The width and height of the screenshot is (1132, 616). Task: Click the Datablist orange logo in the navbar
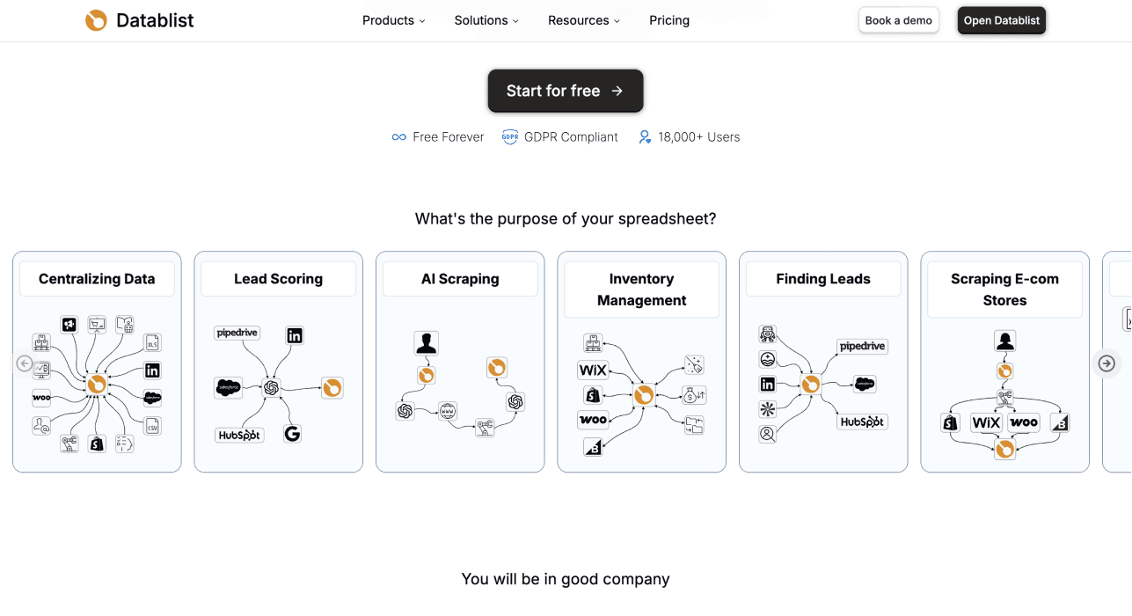click(x=95, y=19)
